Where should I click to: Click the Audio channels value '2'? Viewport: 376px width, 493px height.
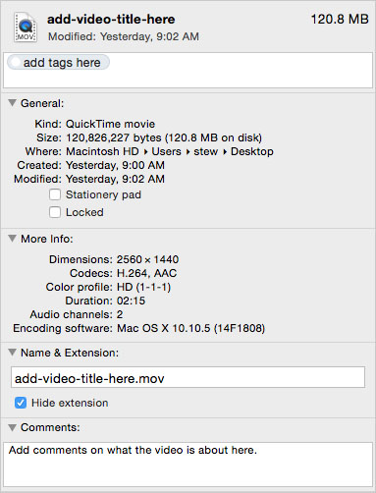click(120, 314)
